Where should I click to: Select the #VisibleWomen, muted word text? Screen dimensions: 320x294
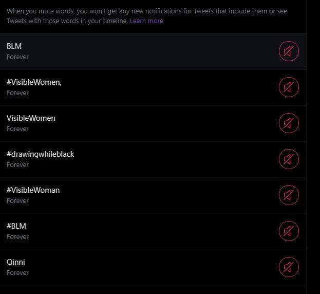[x=34, y=82]
